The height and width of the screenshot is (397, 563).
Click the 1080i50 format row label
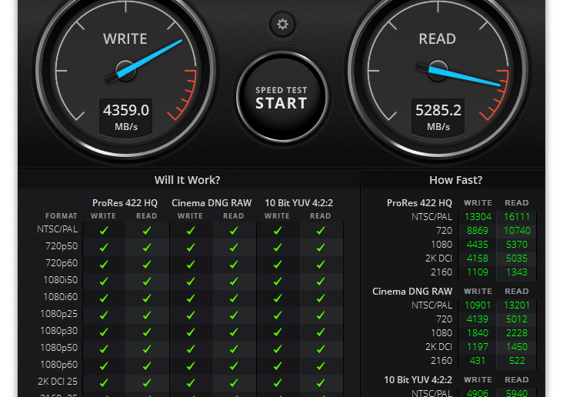(x=60, y=280)
